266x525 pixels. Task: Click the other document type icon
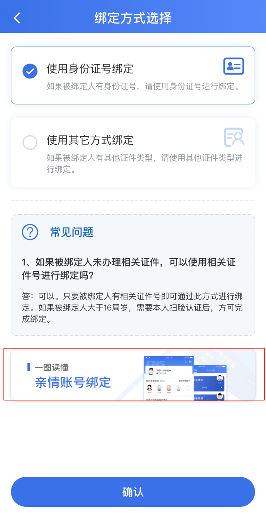pyautogui.click(x=234, y=137)
